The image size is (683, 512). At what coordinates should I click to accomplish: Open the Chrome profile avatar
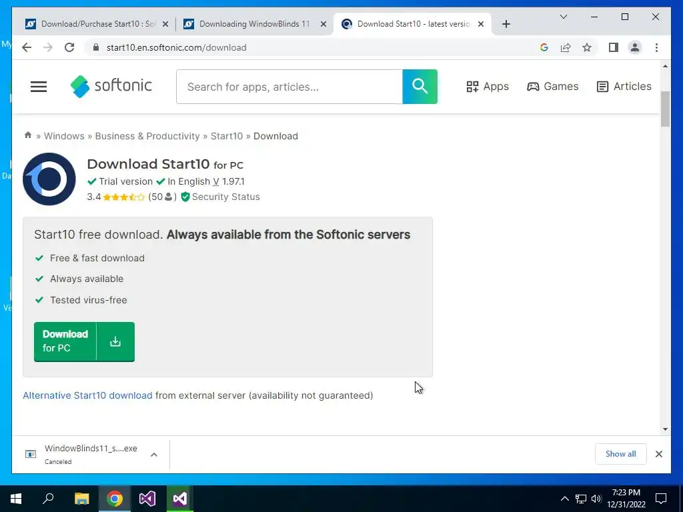[x=635, y=47]
